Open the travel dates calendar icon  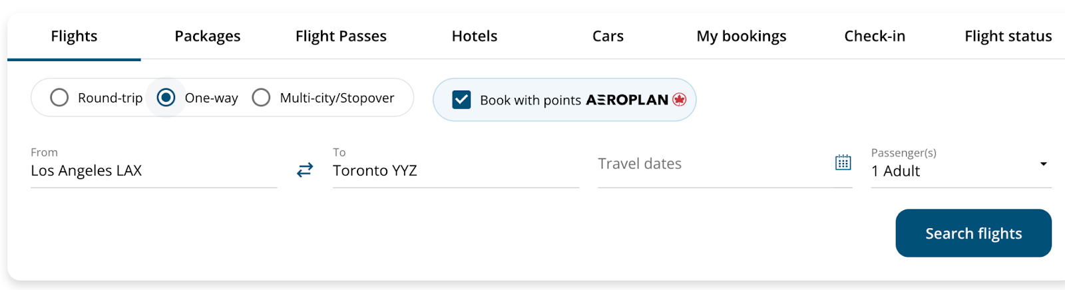click(843, 163)
